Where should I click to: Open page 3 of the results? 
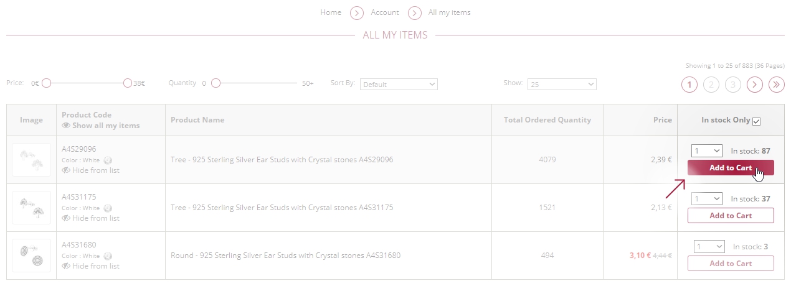pos(733,85)
